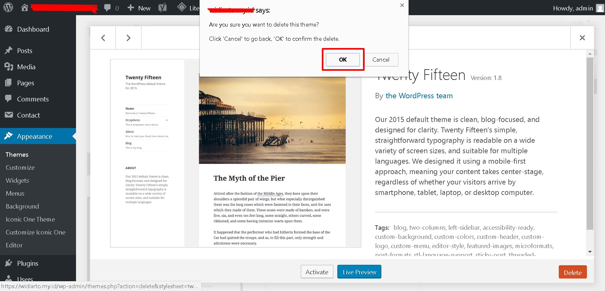The image size is (605, 291).
Task: Show previous theme with left arrow
Action: click(103, 38)
